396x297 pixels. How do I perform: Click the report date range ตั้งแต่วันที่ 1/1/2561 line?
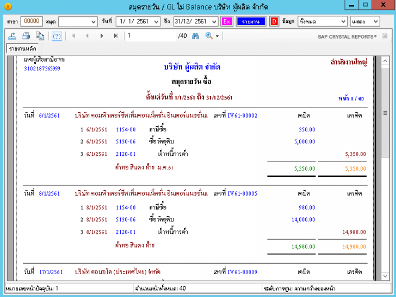189,98
